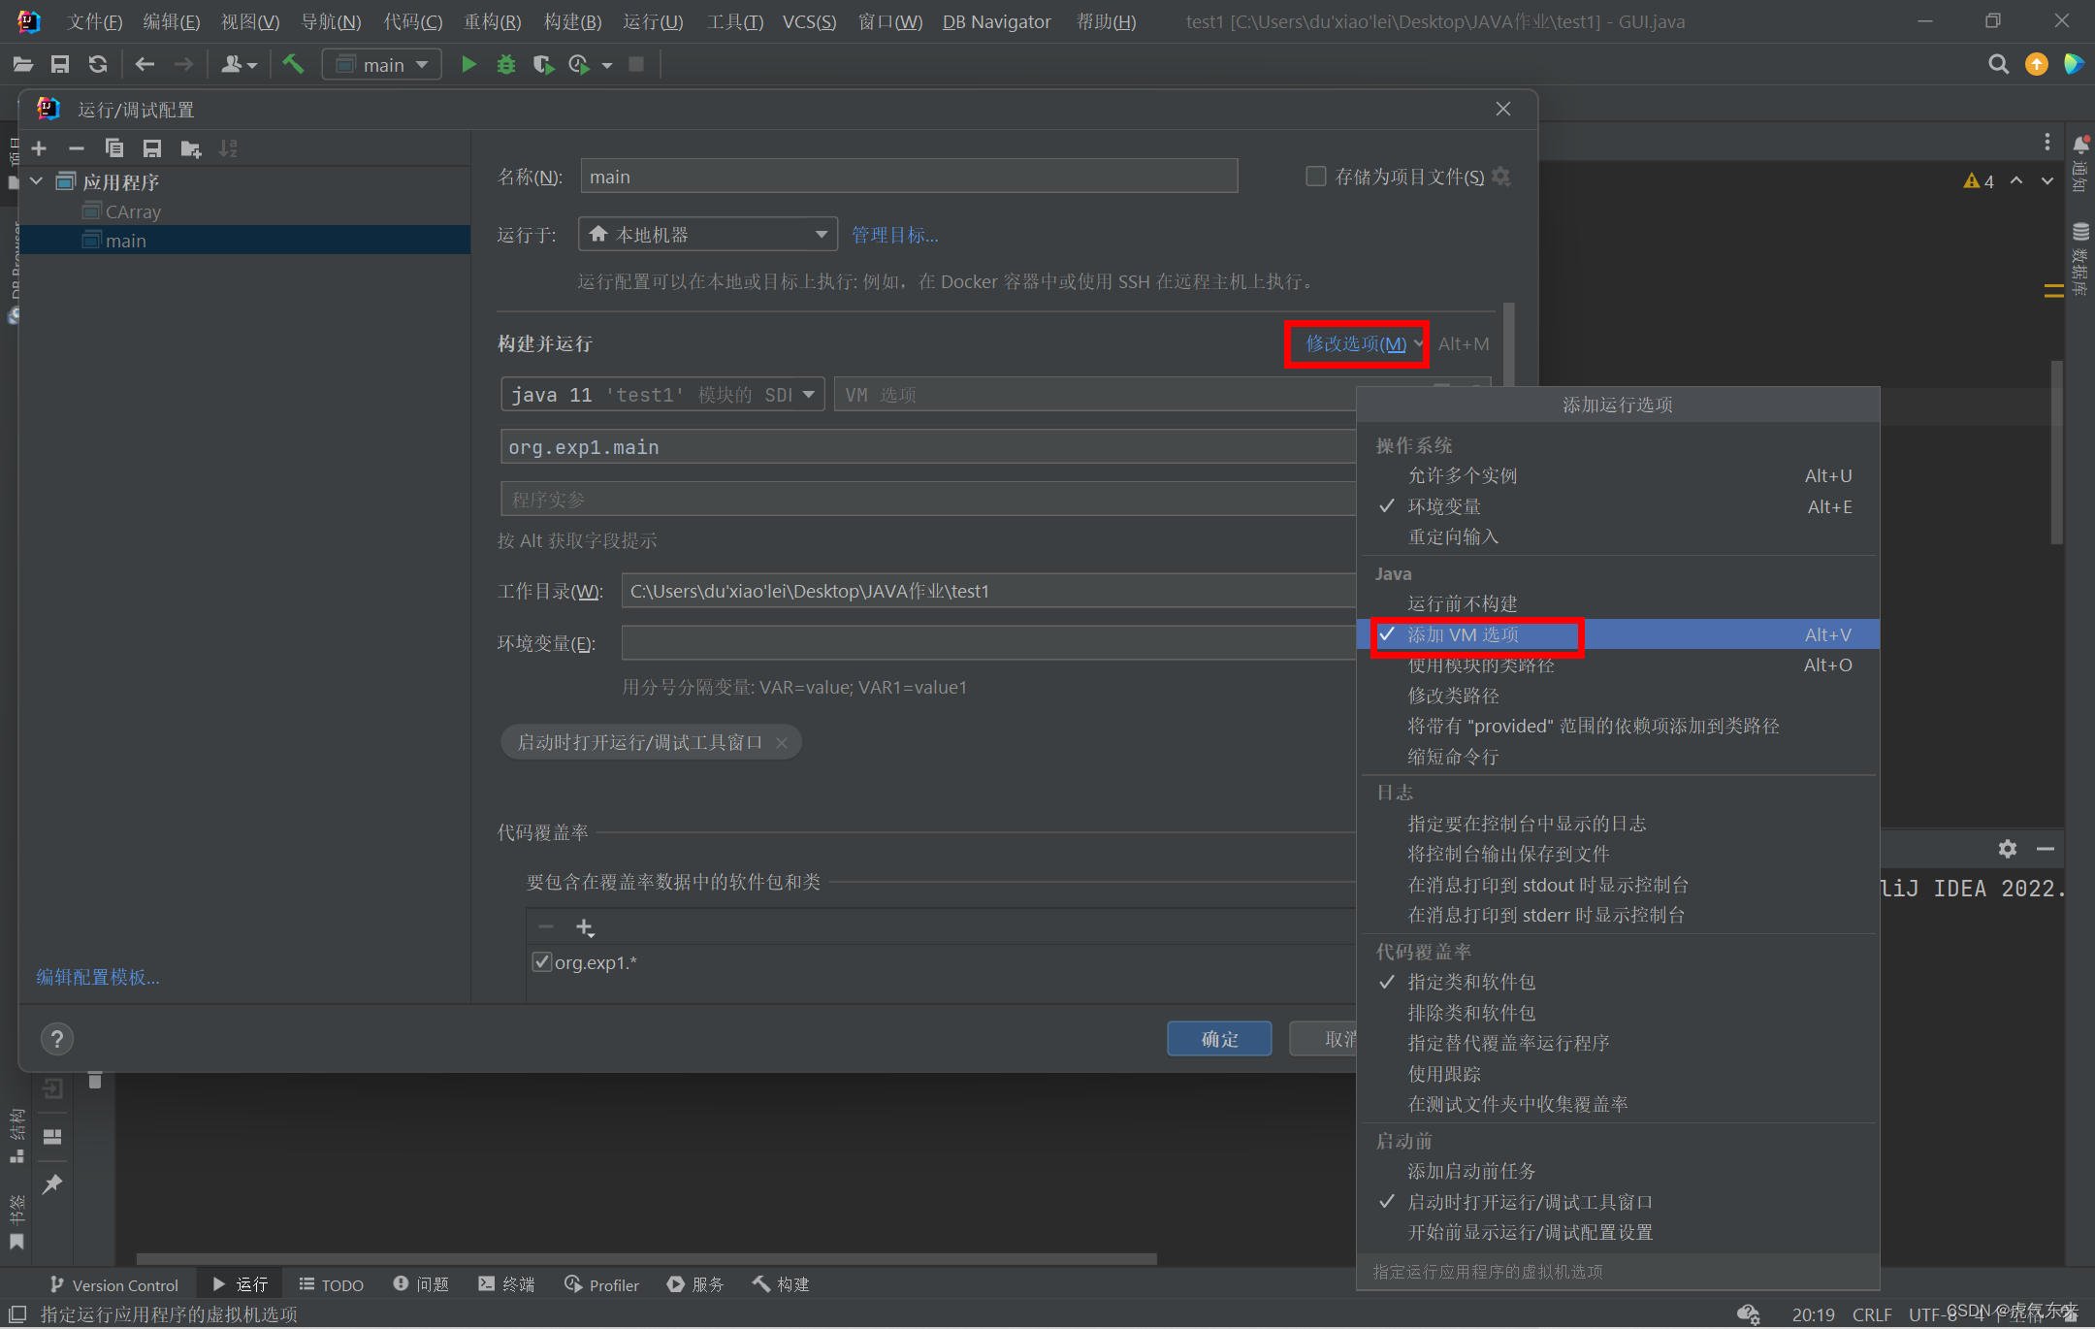Click Add New Configuration plus icon
This screenshot has height=1329, width=2095.
coord(39,148)
